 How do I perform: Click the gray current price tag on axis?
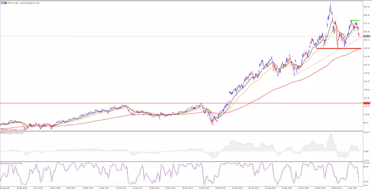click(367, 36)
